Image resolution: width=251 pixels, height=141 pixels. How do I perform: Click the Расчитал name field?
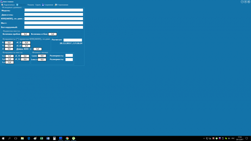(x=73, y=40)
